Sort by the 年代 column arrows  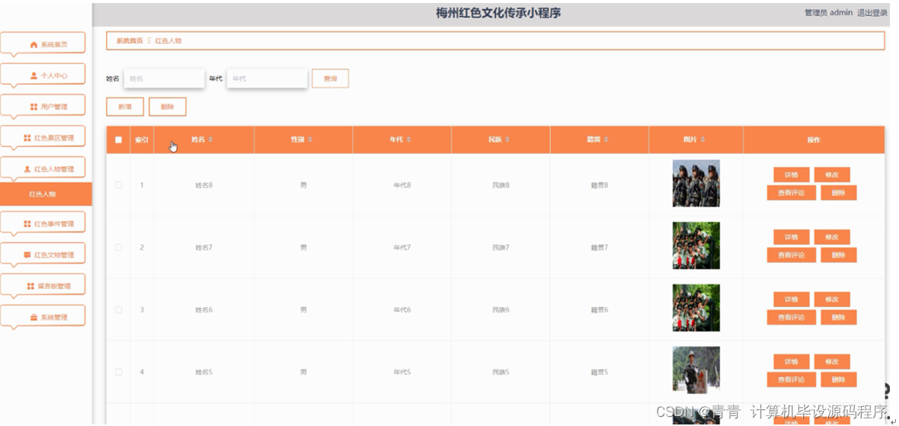coord(409,140)
